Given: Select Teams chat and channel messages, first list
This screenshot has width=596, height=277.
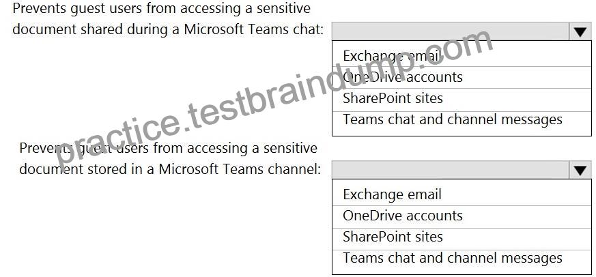Looking at the screenshot, I should [x=462, y=120].
